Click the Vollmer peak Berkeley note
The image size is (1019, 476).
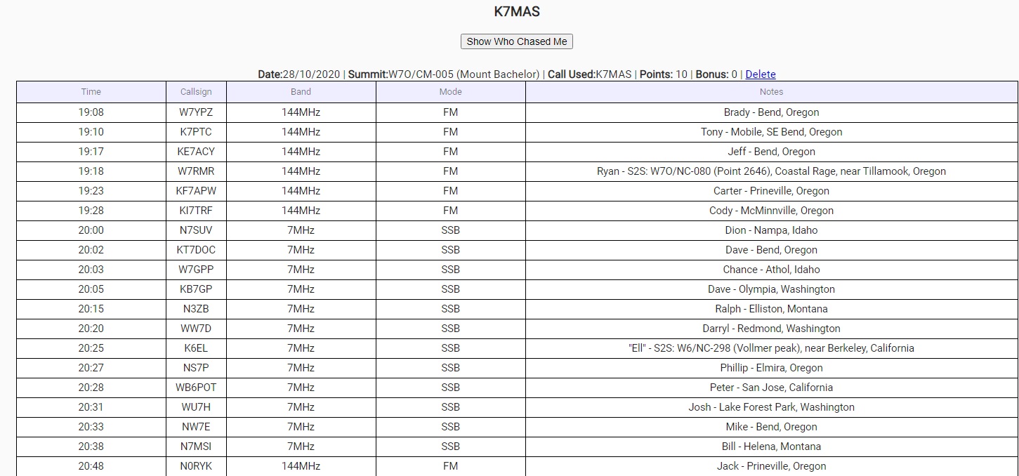point(771,348)
